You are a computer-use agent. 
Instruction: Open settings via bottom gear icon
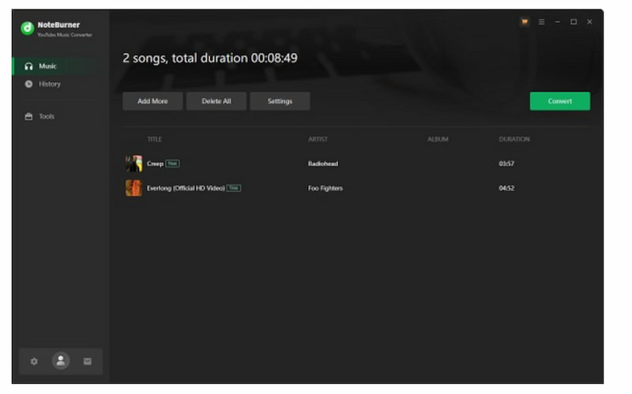34,362
